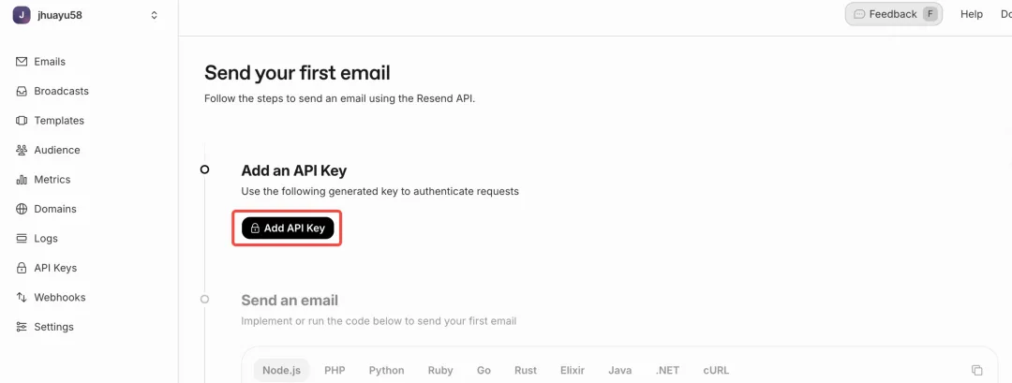
Task: Select the Add an API Key step marker
Action: 204,169
